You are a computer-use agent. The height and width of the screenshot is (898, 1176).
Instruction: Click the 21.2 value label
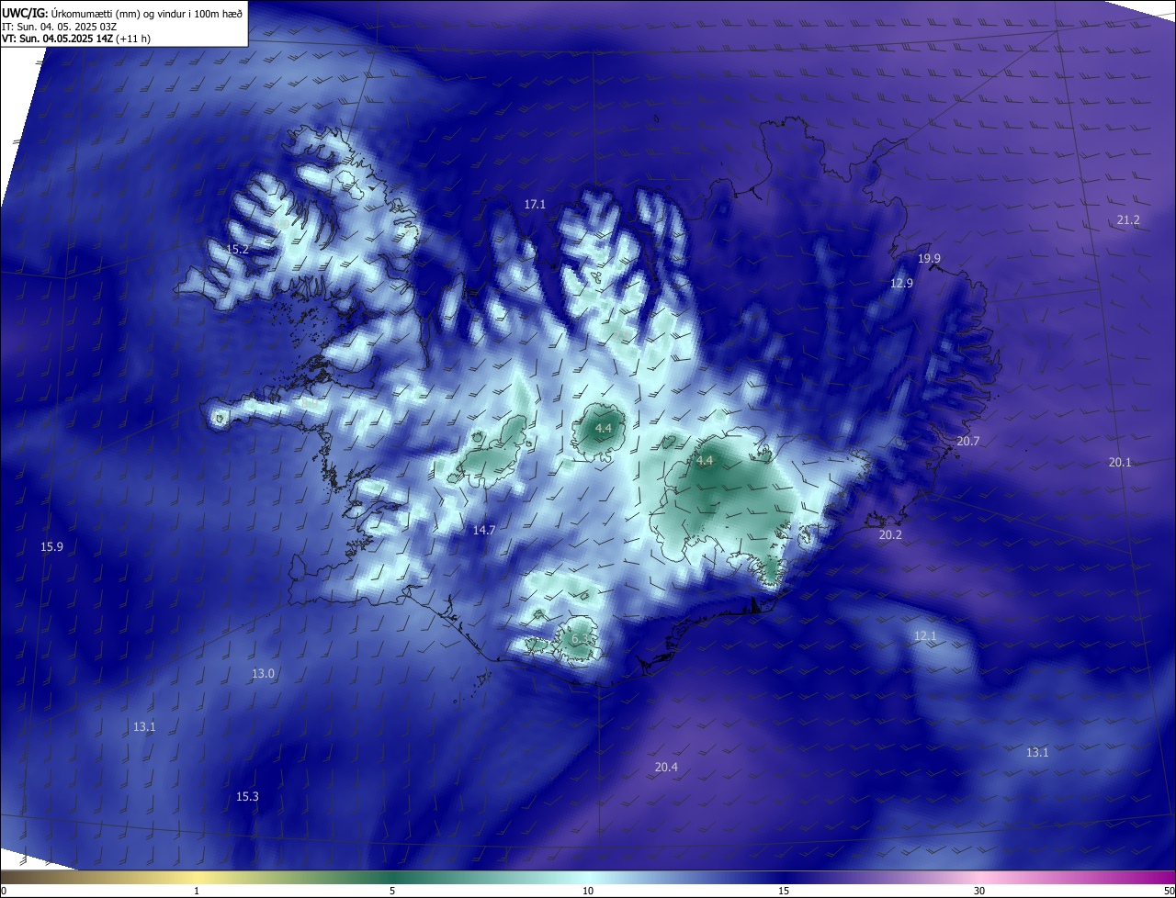tap(1128, 219)
